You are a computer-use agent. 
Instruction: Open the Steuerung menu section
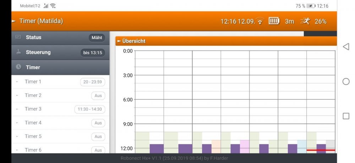(38, 52)
